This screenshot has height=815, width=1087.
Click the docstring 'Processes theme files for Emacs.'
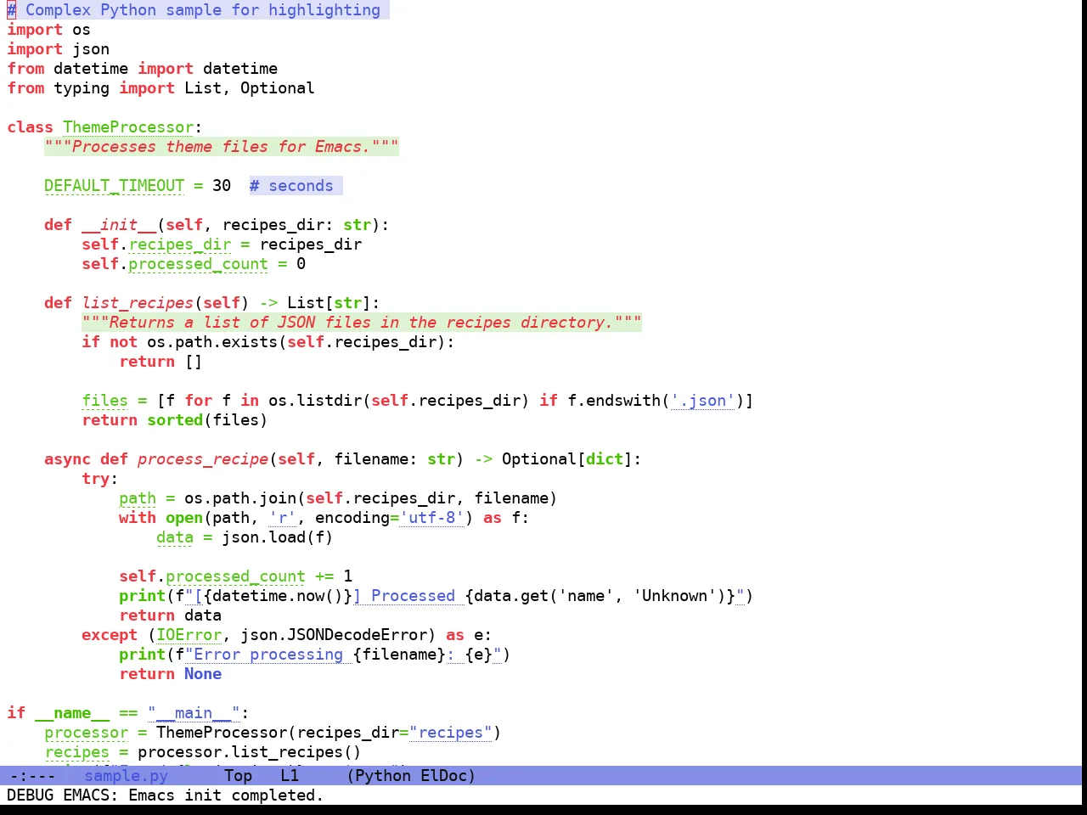coord(222,147)
